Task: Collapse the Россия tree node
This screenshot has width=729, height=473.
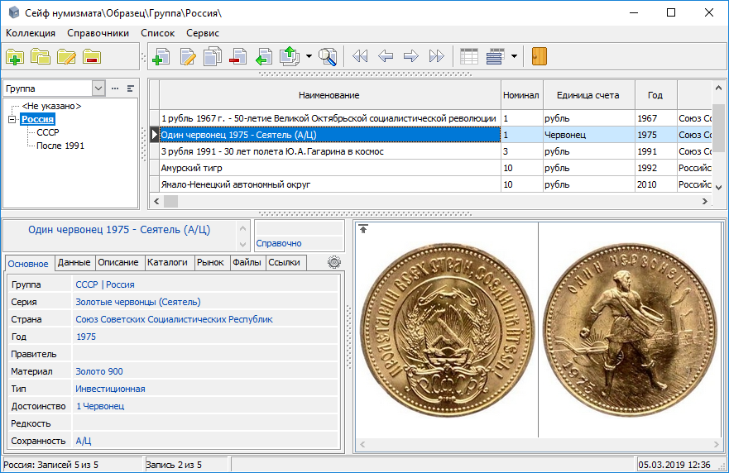Action: [x=12, y=120]
